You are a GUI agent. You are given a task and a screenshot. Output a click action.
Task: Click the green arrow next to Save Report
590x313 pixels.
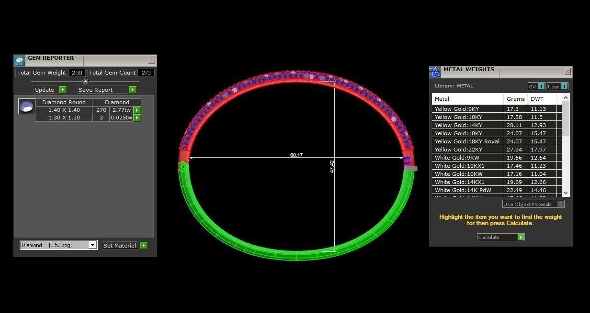133,89
